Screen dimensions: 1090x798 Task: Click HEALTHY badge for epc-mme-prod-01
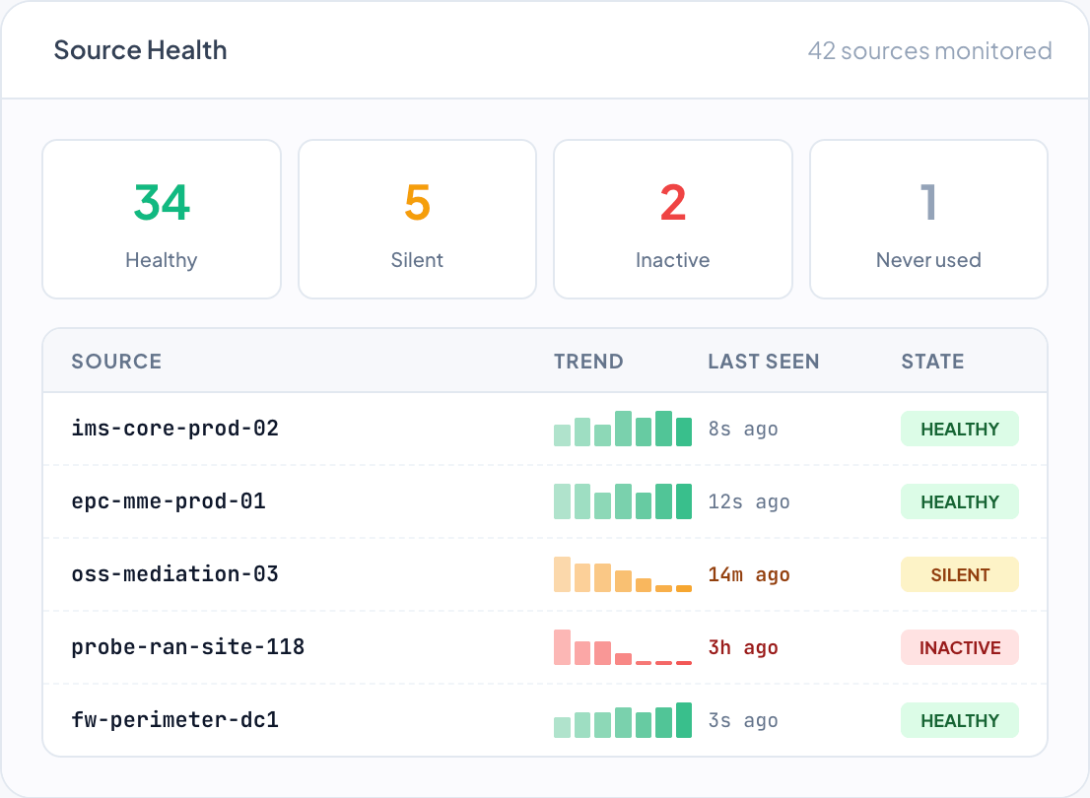pos(960,501)
